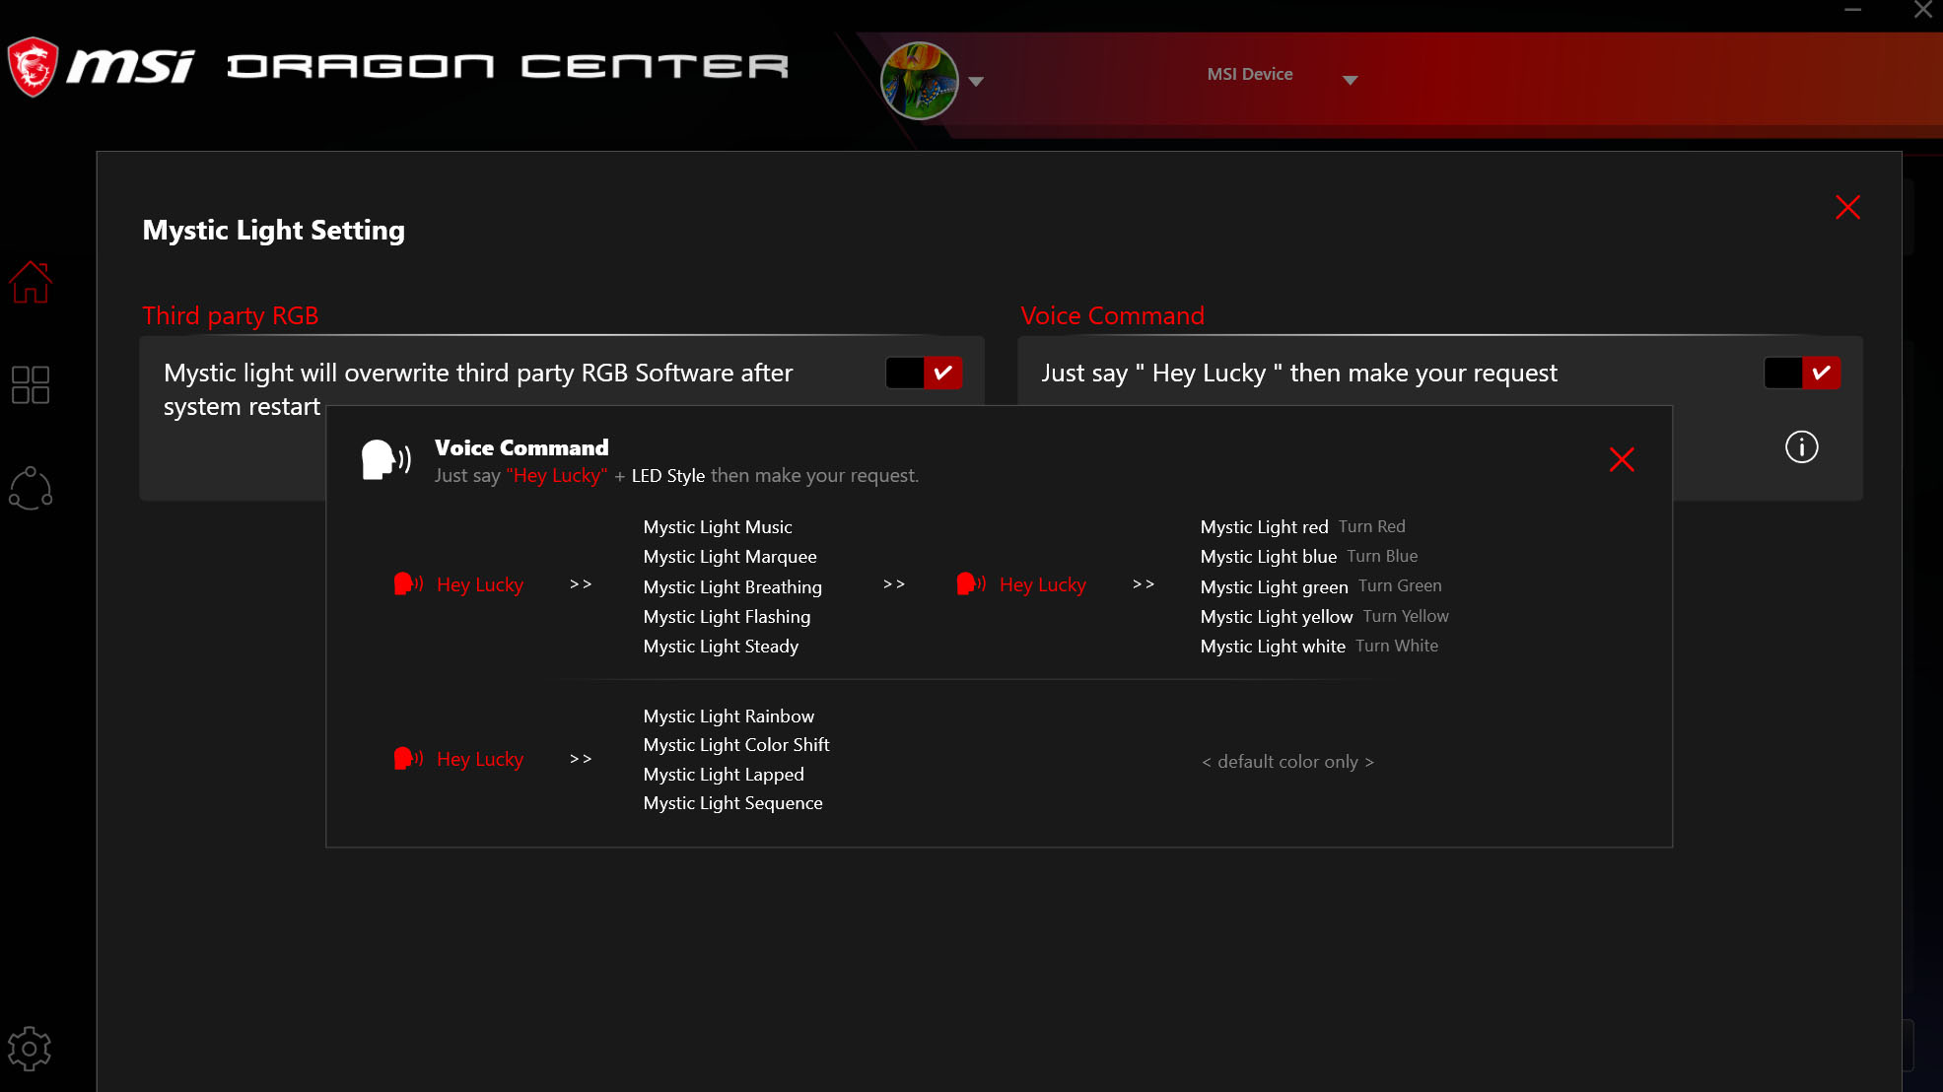The image size is (1943, 1092).
Task: Open the circular sync sidebar icon
Action: tap(31, 488)
